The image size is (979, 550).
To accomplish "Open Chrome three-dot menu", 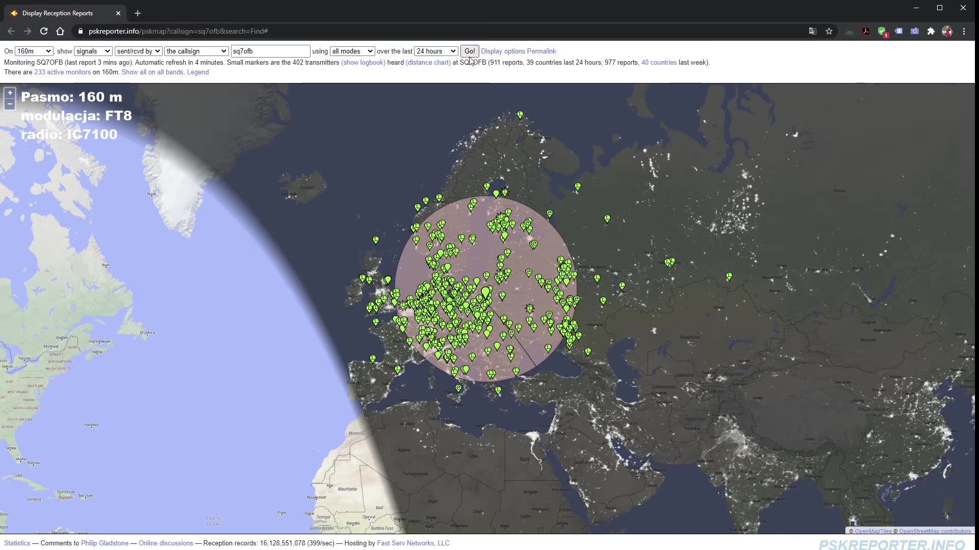I will pyautogui.click(x=964, y=31).
